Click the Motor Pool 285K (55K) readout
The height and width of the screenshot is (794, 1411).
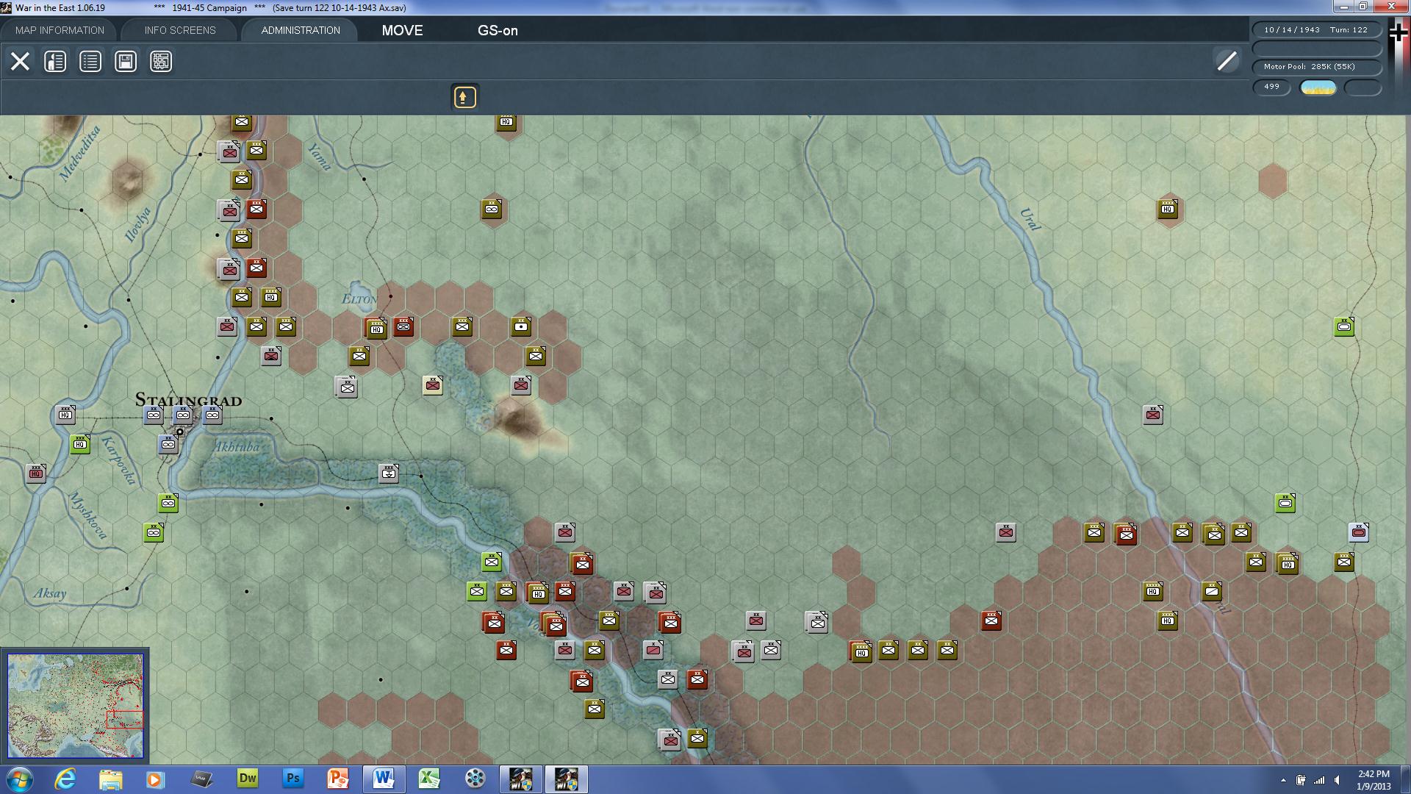click(x=1316, y=67)
